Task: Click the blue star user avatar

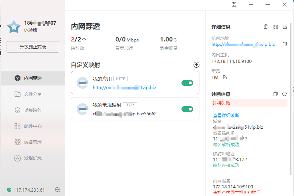Action: click(14, 27)
